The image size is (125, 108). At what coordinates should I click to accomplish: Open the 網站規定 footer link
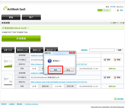20,104
